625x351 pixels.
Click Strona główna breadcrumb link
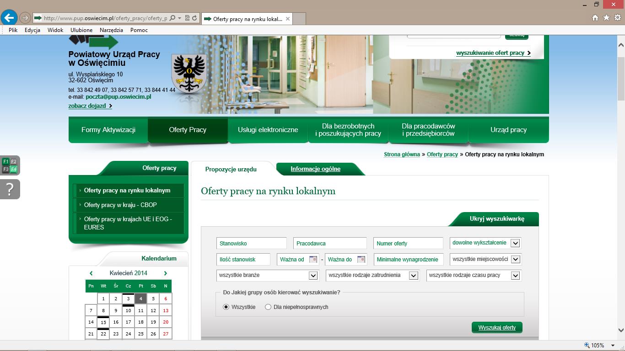click(402, 154)
